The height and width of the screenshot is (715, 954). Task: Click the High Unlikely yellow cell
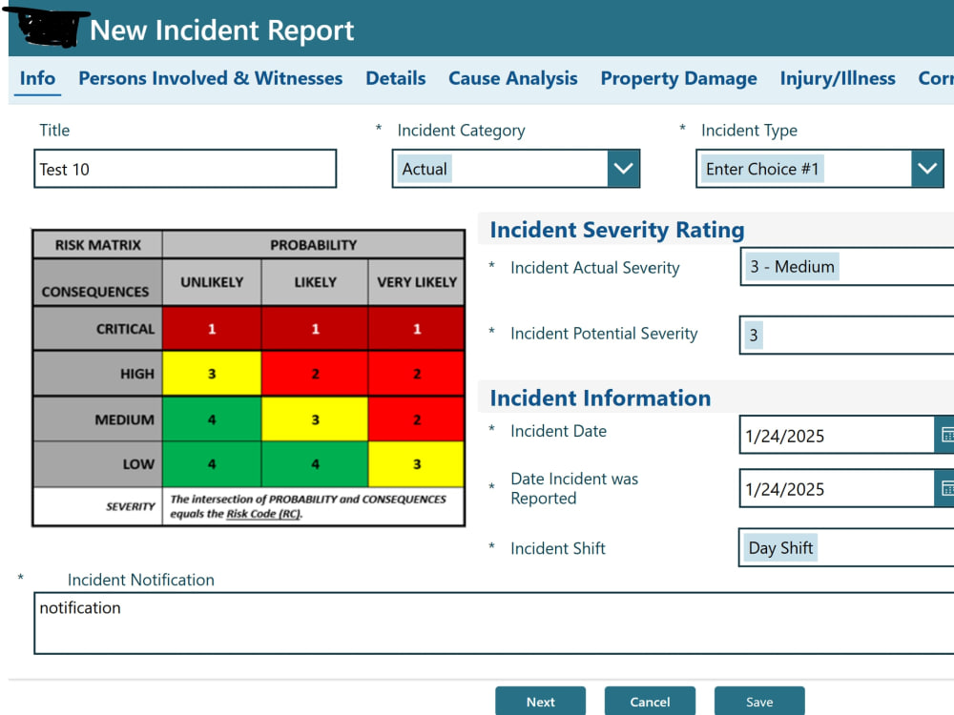click(x=212, y=374)
